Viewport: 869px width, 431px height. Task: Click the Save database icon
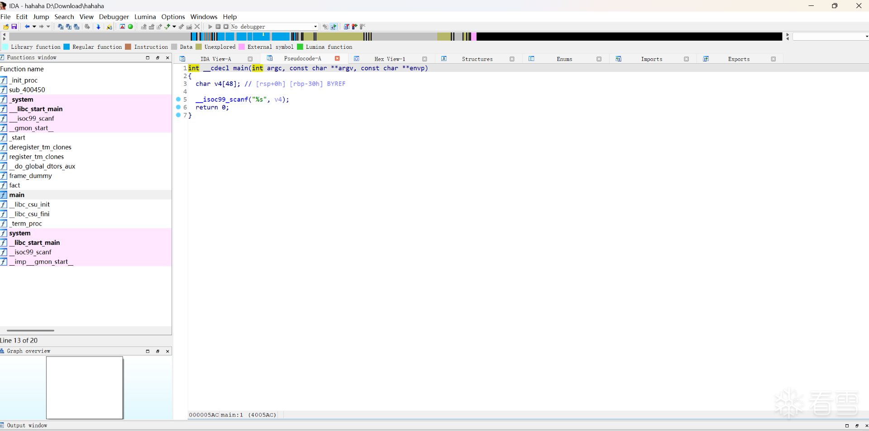pos(14,27)
